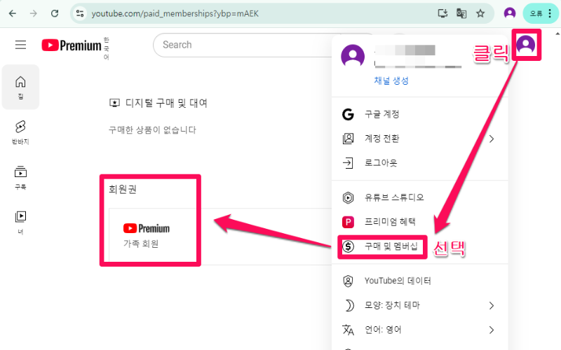The height and width of the screenshot is (350, 561).
Task: Click the install app icon in address bar
Action: pos(442,13)
